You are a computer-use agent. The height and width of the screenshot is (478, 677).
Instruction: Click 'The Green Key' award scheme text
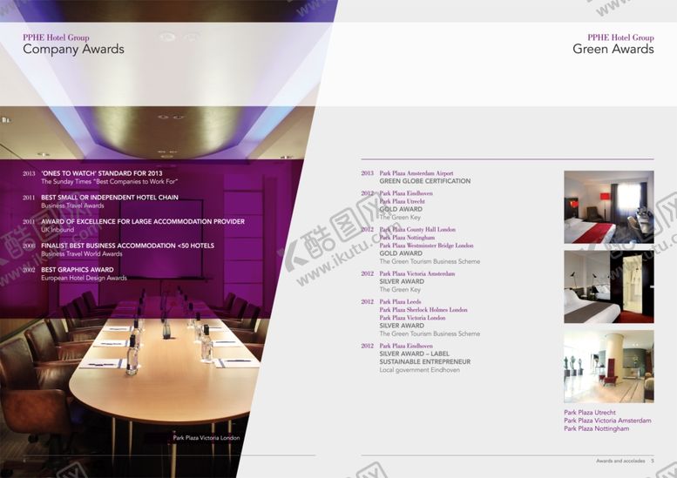(400, 217)
